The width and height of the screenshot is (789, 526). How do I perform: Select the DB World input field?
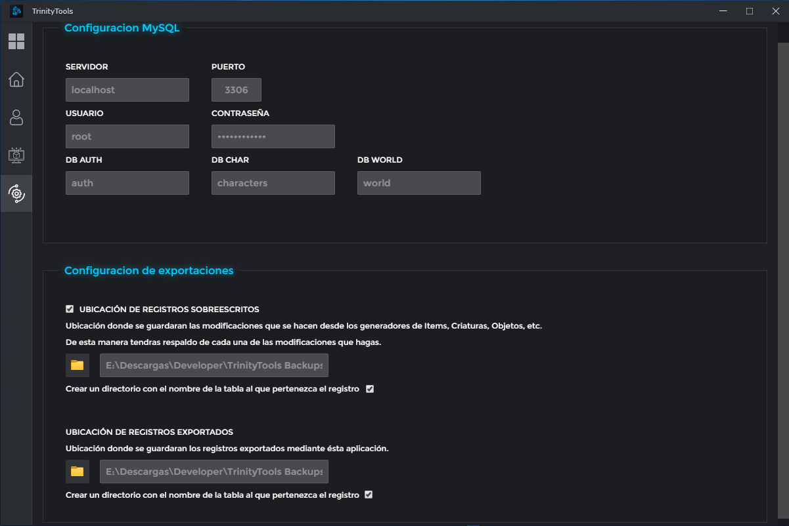419,183
